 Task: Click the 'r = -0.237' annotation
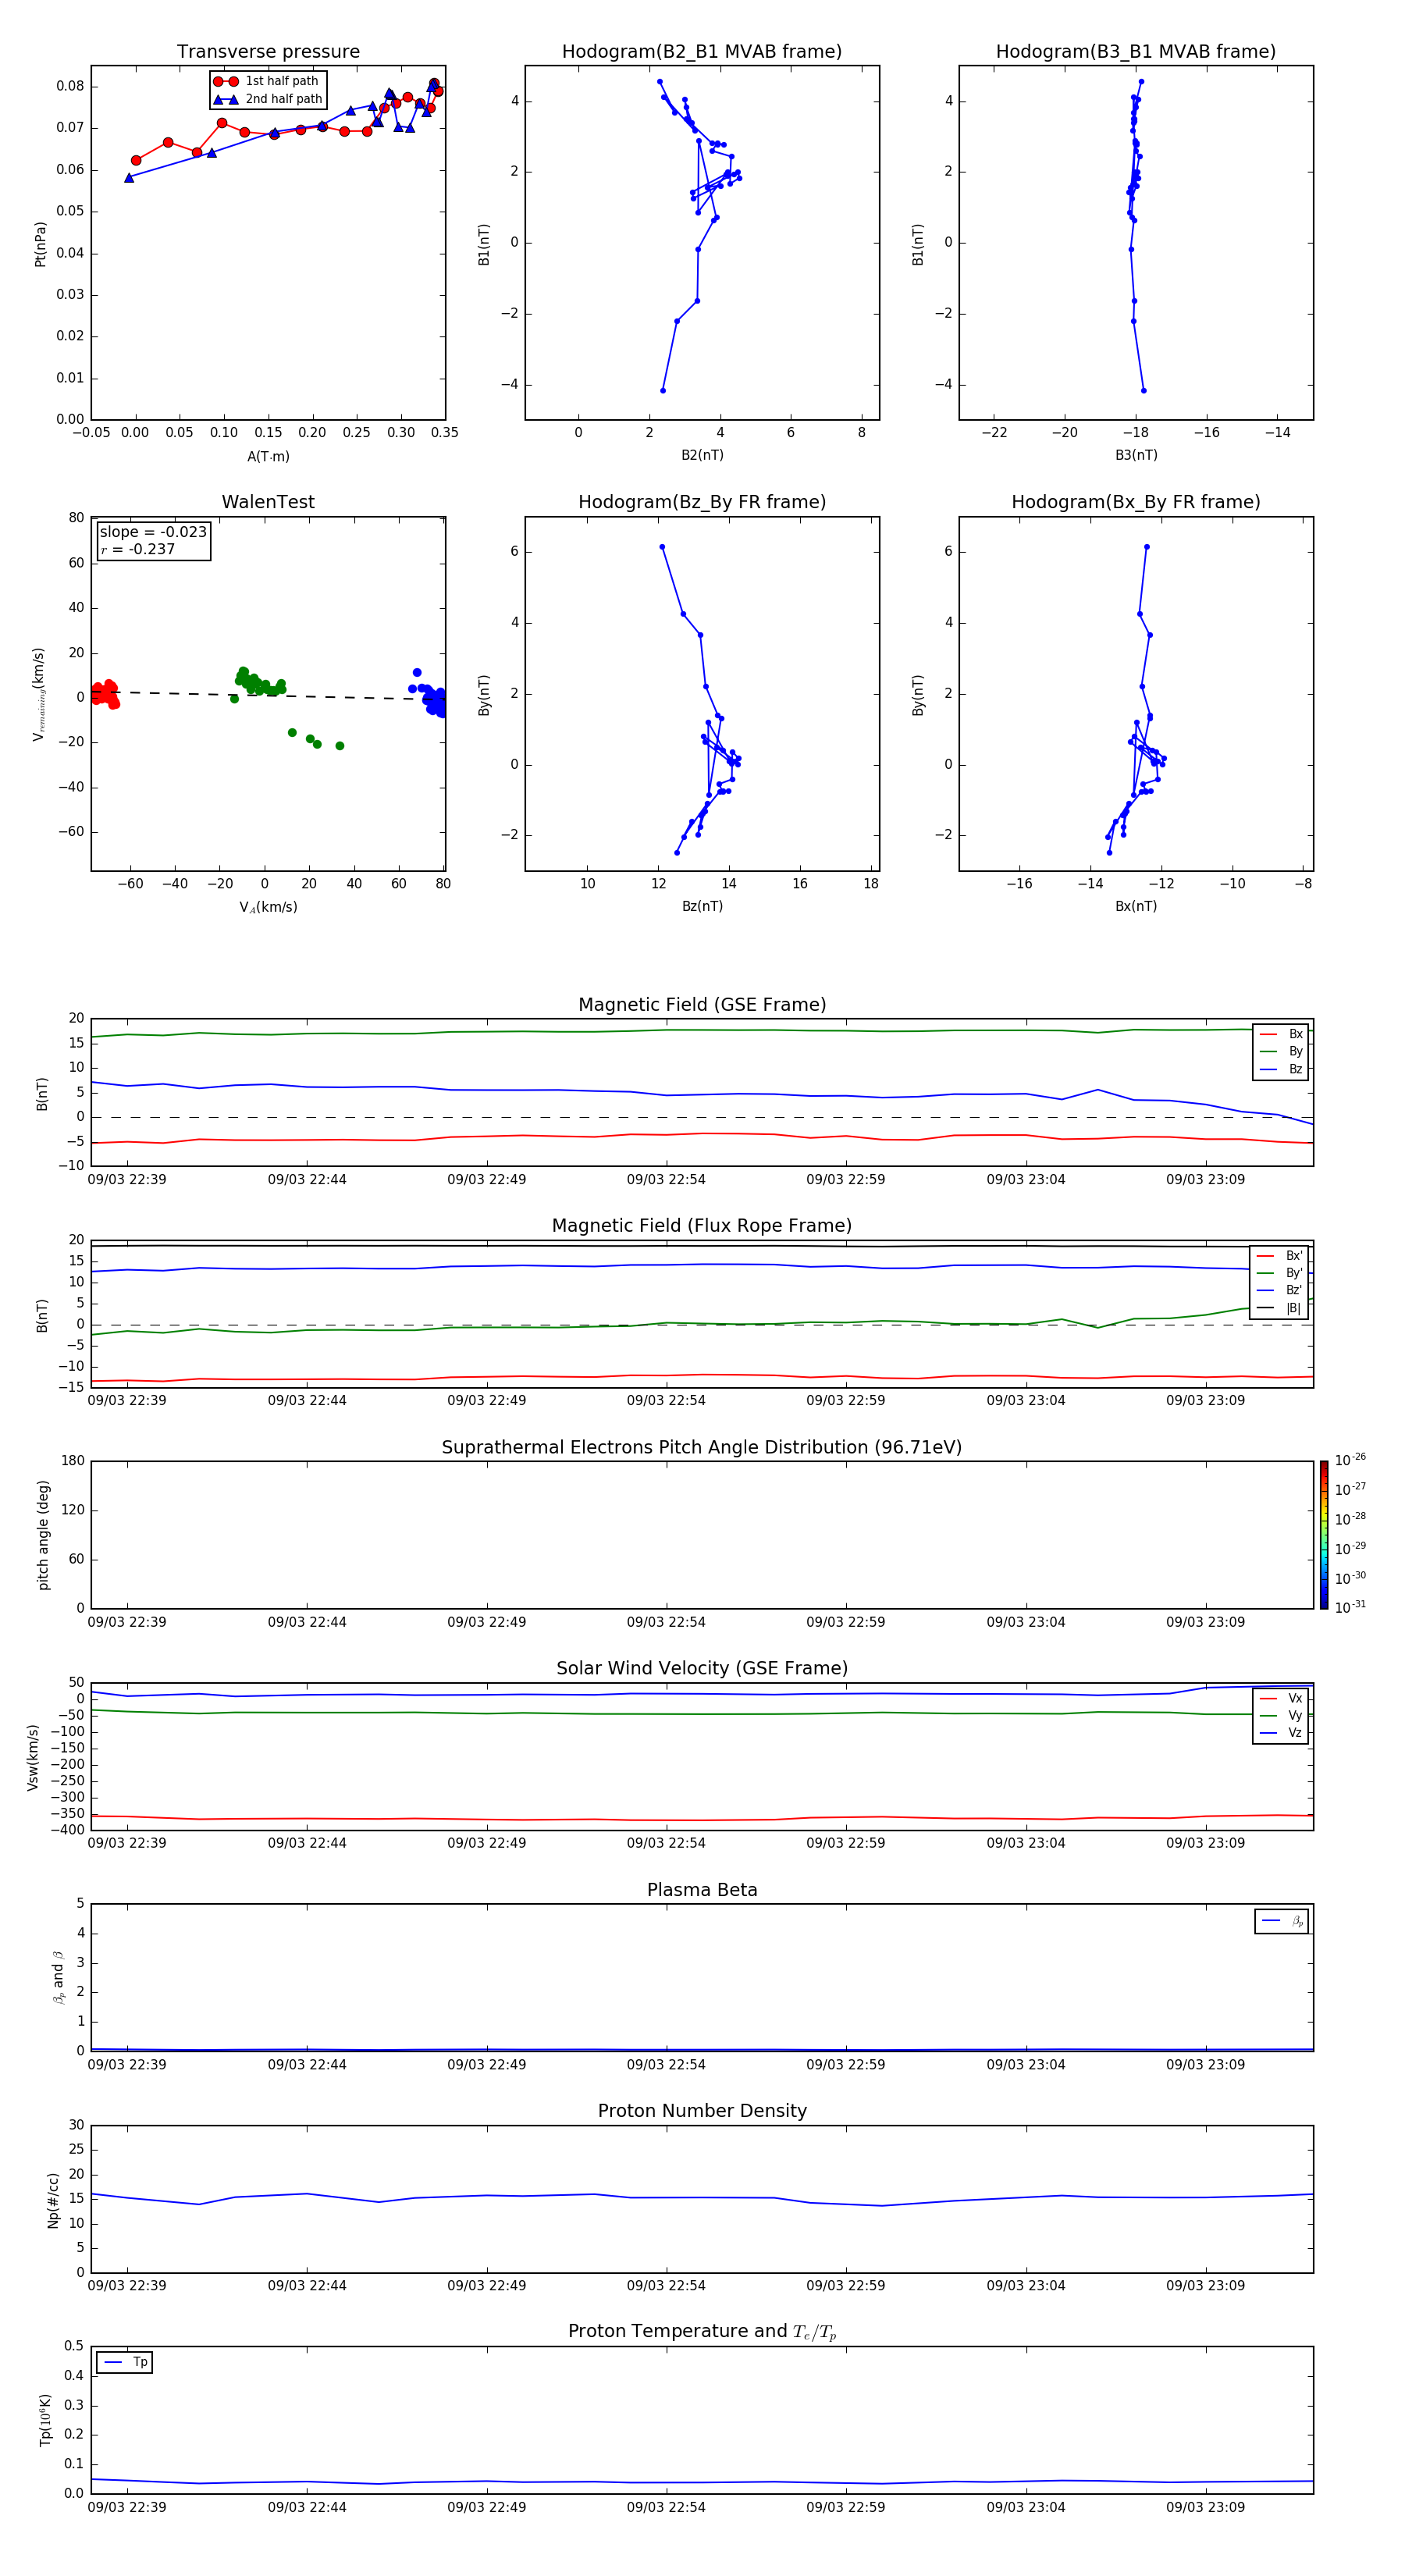pyautogui.click(x=138, y=549)
